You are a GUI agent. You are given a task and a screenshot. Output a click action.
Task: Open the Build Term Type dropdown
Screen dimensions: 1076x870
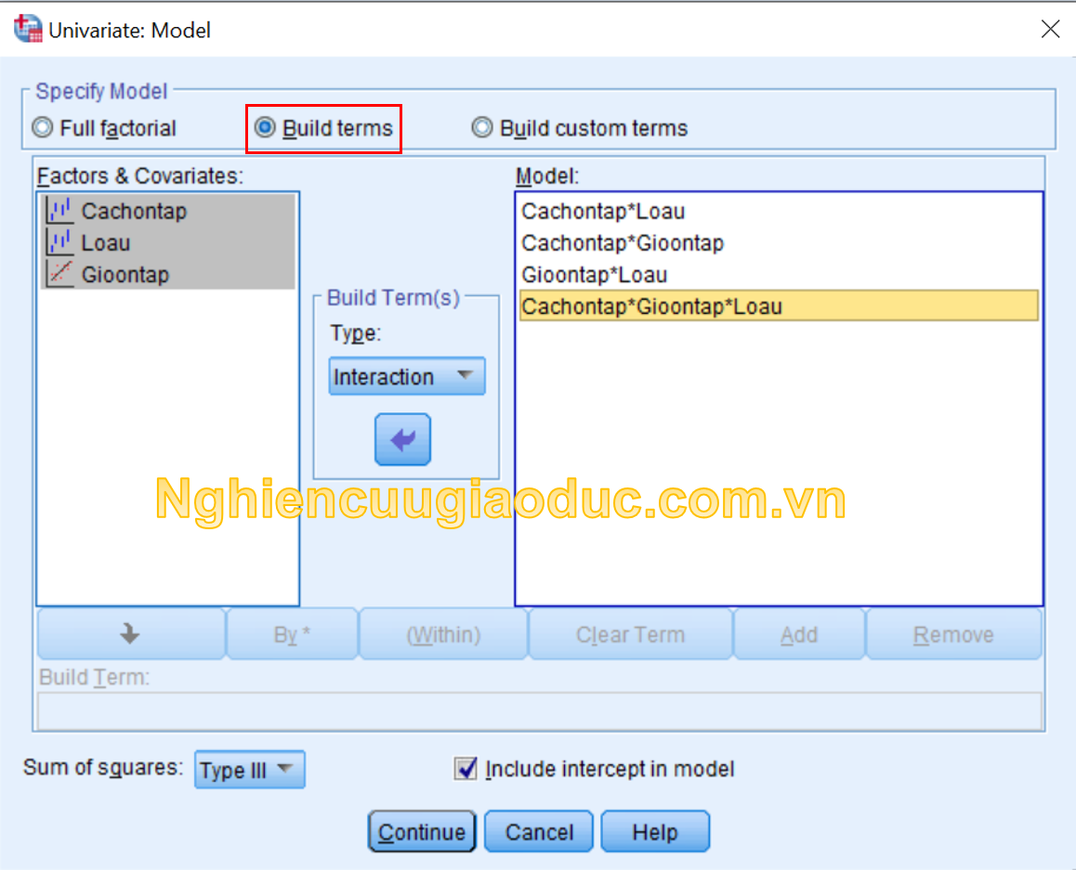406,377
